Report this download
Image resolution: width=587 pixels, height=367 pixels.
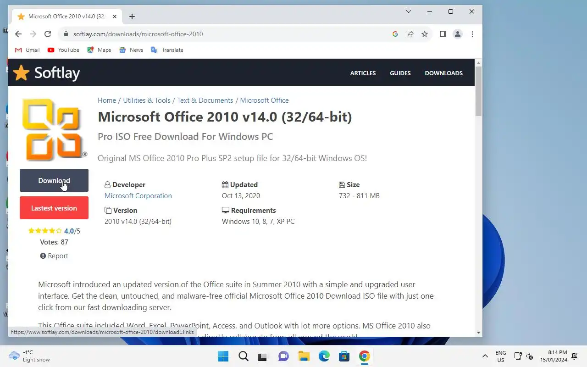[54, 256]
